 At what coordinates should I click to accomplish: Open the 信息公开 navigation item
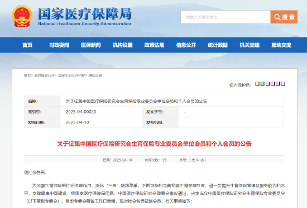[186, 45]
